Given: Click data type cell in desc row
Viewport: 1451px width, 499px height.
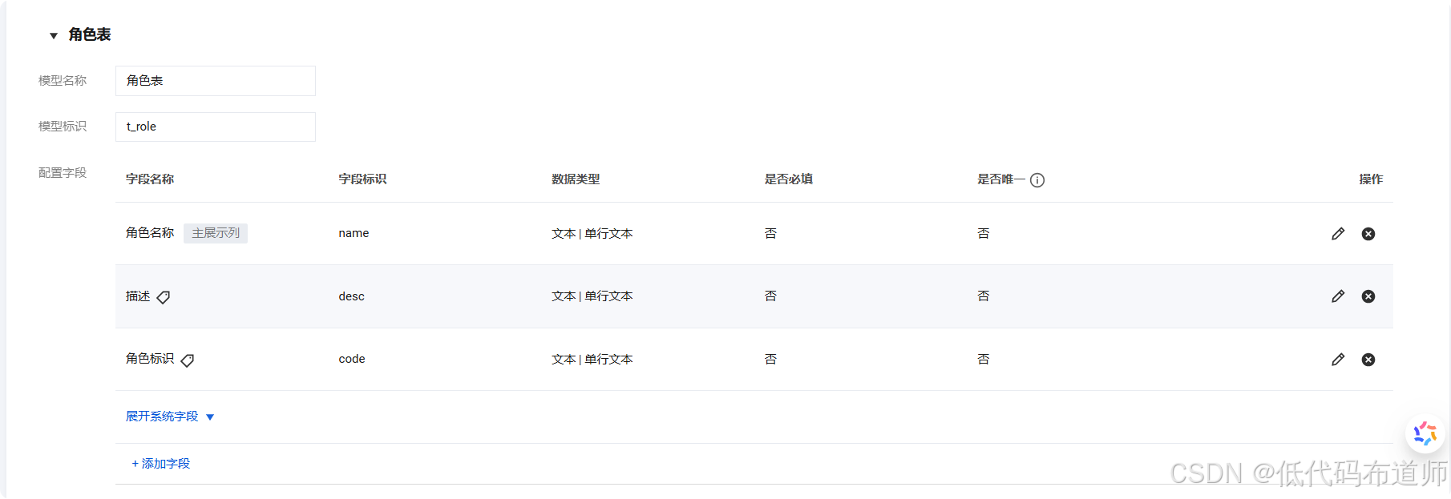Looking at the screenshot, I should pyautogui.click(x=592, y=296).
